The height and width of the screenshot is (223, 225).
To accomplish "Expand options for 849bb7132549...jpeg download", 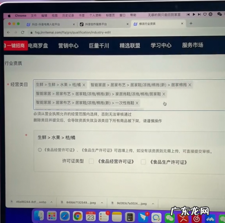I will click(x=102, y=203).
